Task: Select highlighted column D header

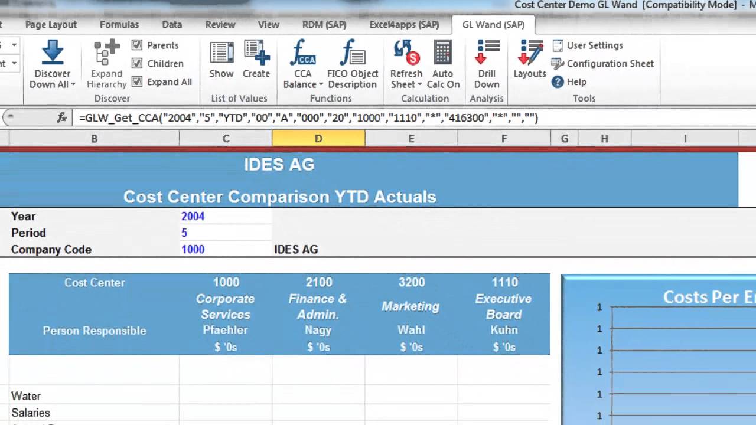Action: click(x=318, y=139)
